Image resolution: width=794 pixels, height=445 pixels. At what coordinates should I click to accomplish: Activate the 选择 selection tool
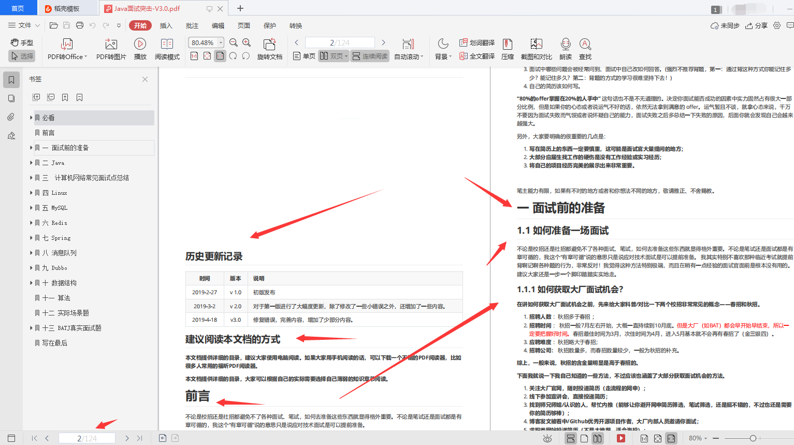click(x=22, y=56)
